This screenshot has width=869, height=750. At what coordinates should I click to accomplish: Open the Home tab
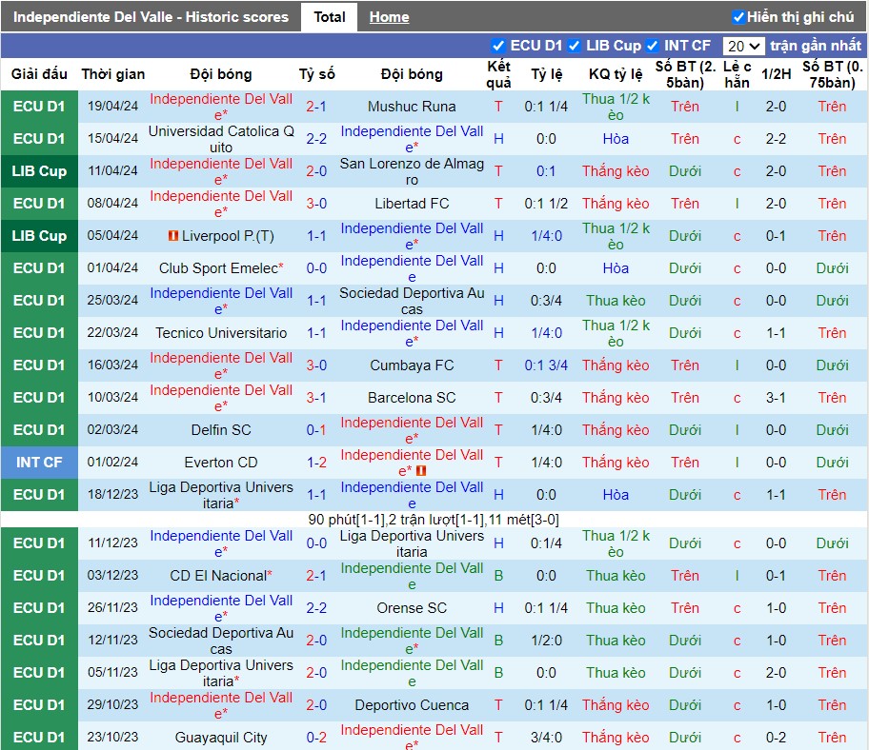[389, 17]
